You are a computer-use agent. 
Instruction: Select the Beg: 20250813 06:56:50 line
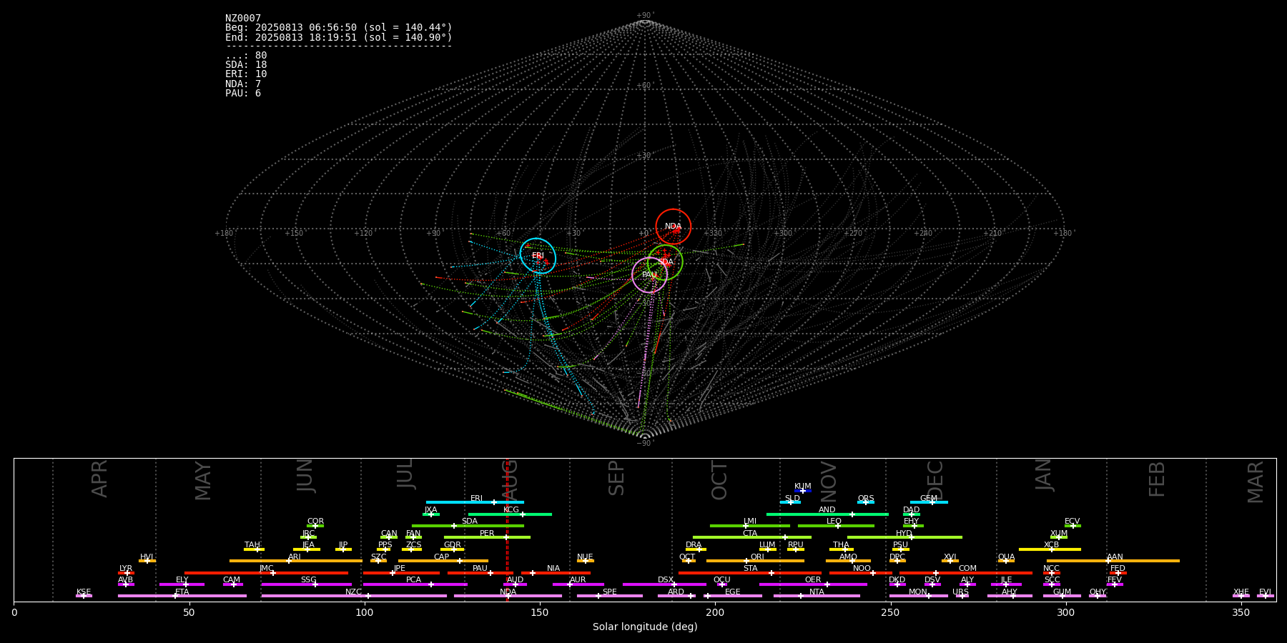339,28
